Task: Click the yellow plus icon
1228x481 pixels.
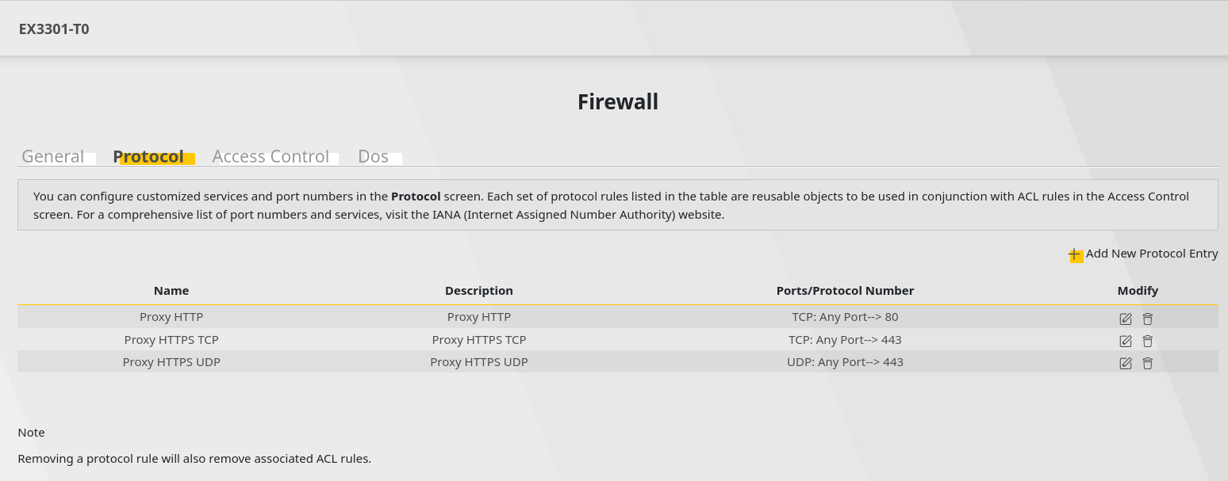Action: 1076,254
